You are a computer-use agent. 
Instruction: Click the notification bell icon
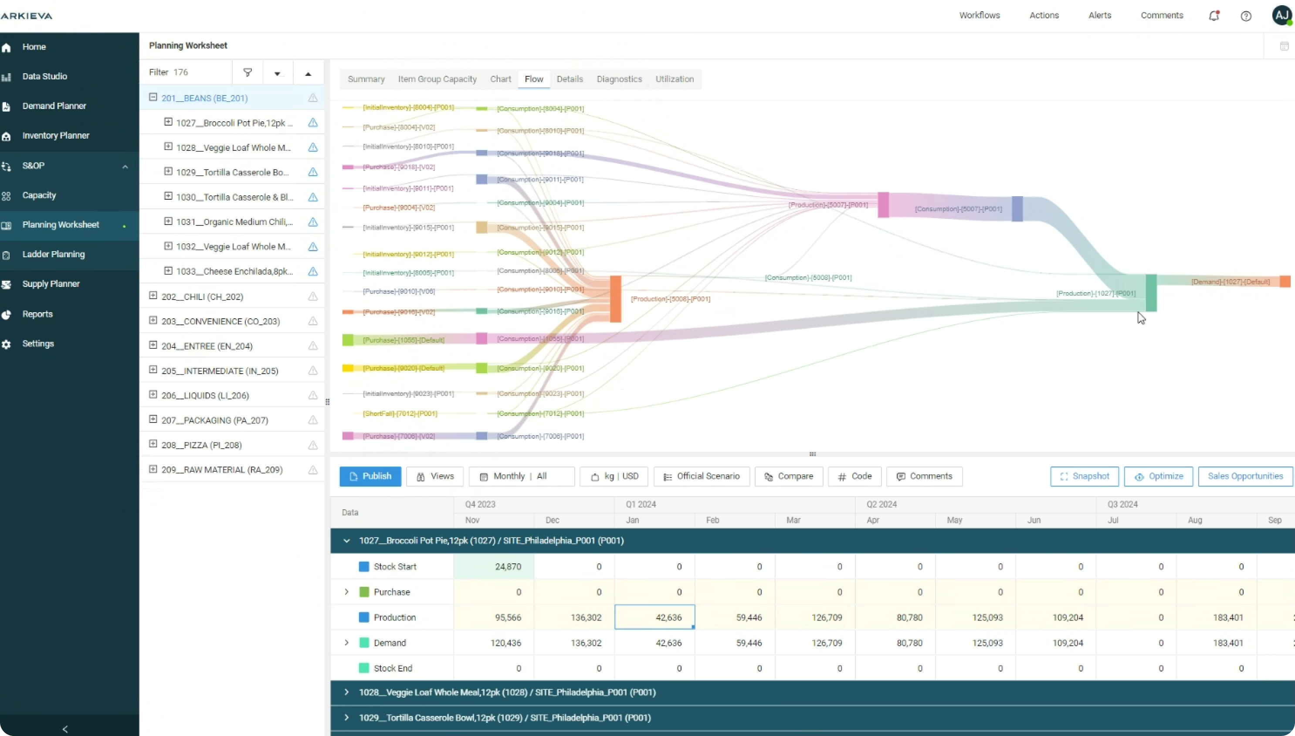1214,16
